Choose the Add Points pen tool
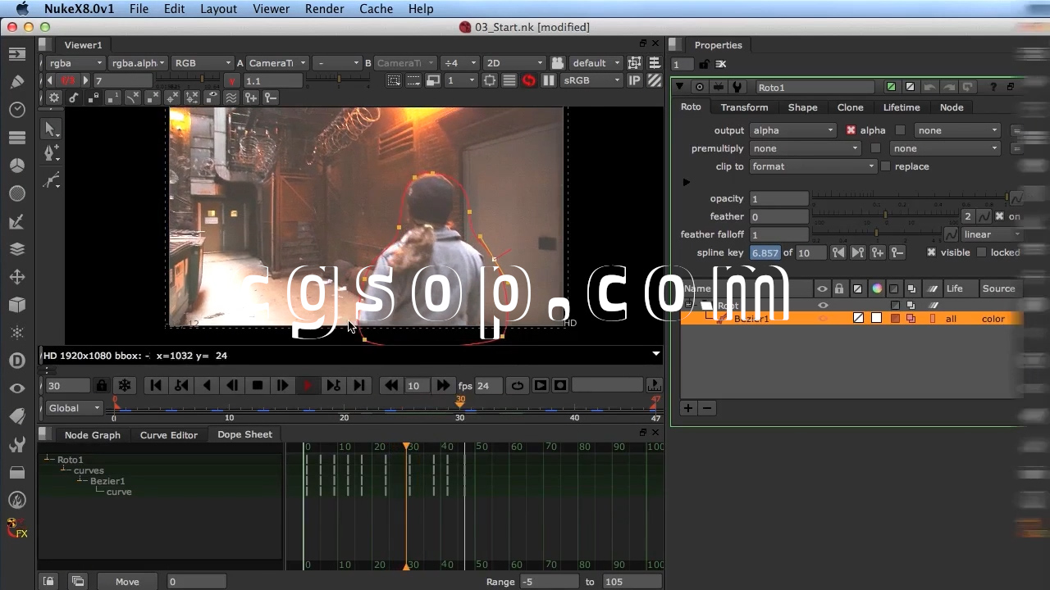The height and width of the screenshot is (590, 1050). [x=52, y=153]
